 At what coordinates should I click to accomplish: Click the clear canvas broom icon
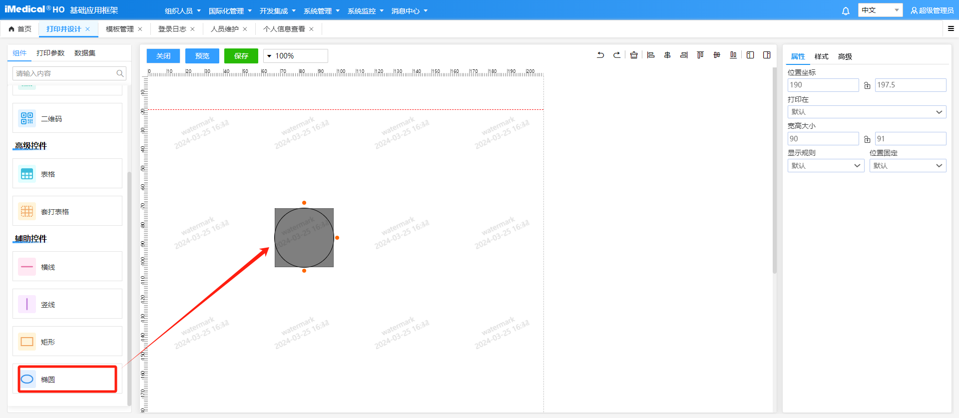click(634, 55)
